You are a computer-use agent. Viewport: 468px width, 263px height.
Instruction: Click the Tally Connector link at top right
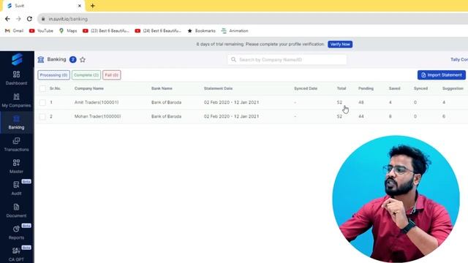pyautogui.click(x=459, y=60)
